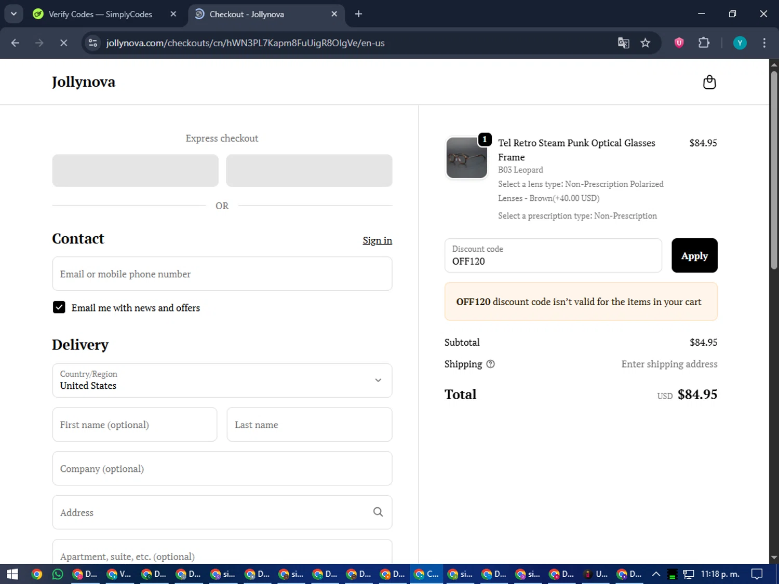779x584 pixels.
Task: Open a new browser tab
Action: [x=358, y=14]
